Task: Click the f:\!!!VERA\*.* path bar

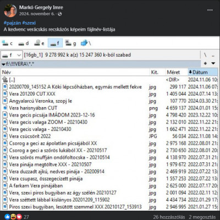Action: coord(101,64)
